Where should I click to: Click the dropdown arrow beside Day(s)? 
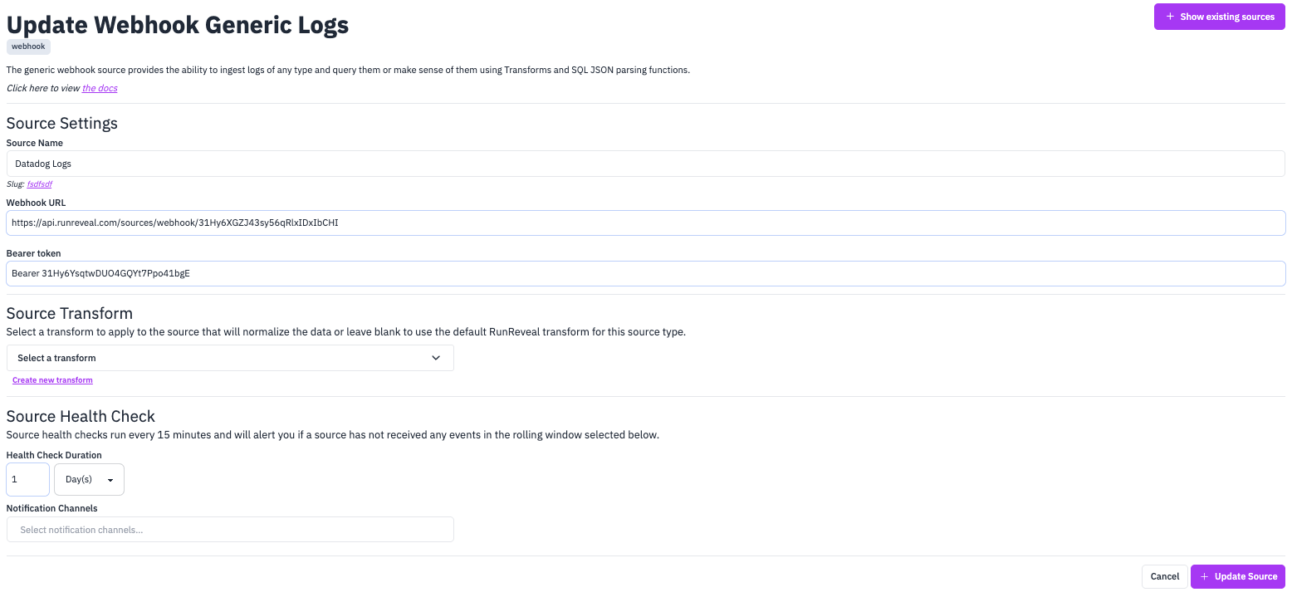coord(109,479)
